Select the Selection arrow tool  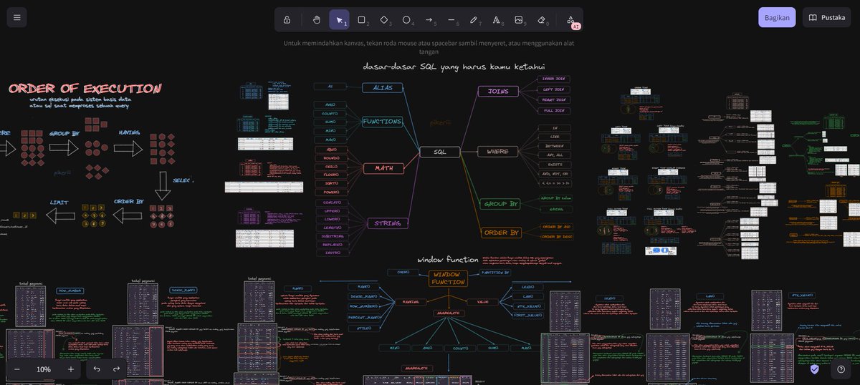pos(339,19)
